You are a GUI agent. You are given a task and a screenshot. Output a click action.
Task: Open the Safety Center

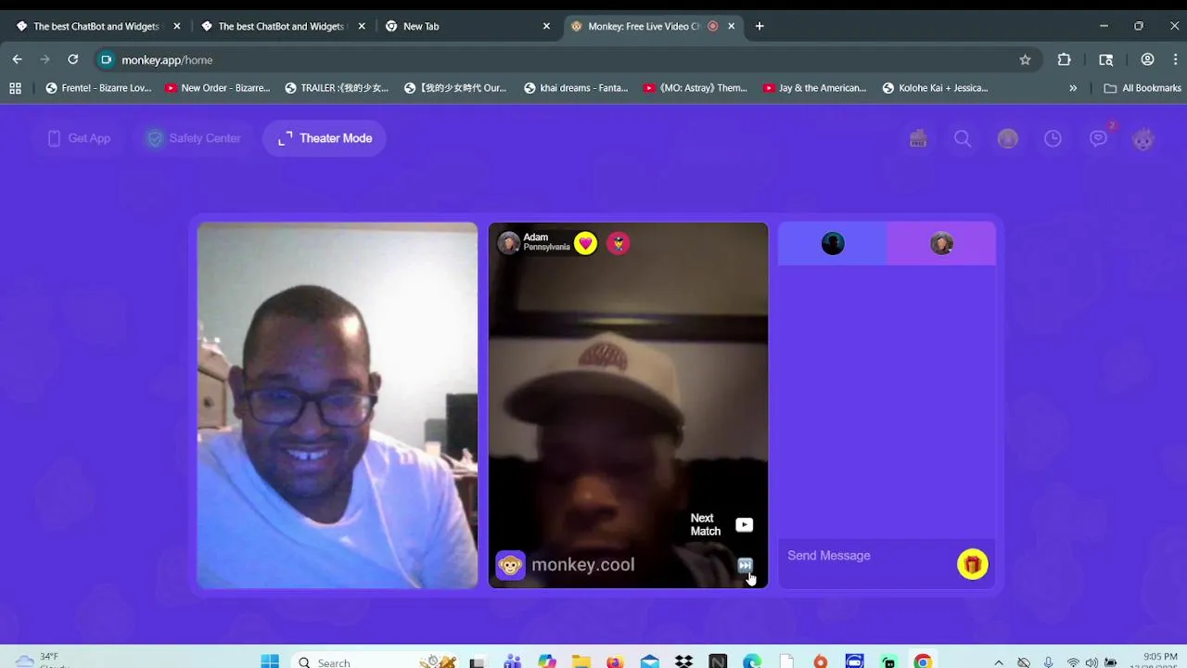193,138
